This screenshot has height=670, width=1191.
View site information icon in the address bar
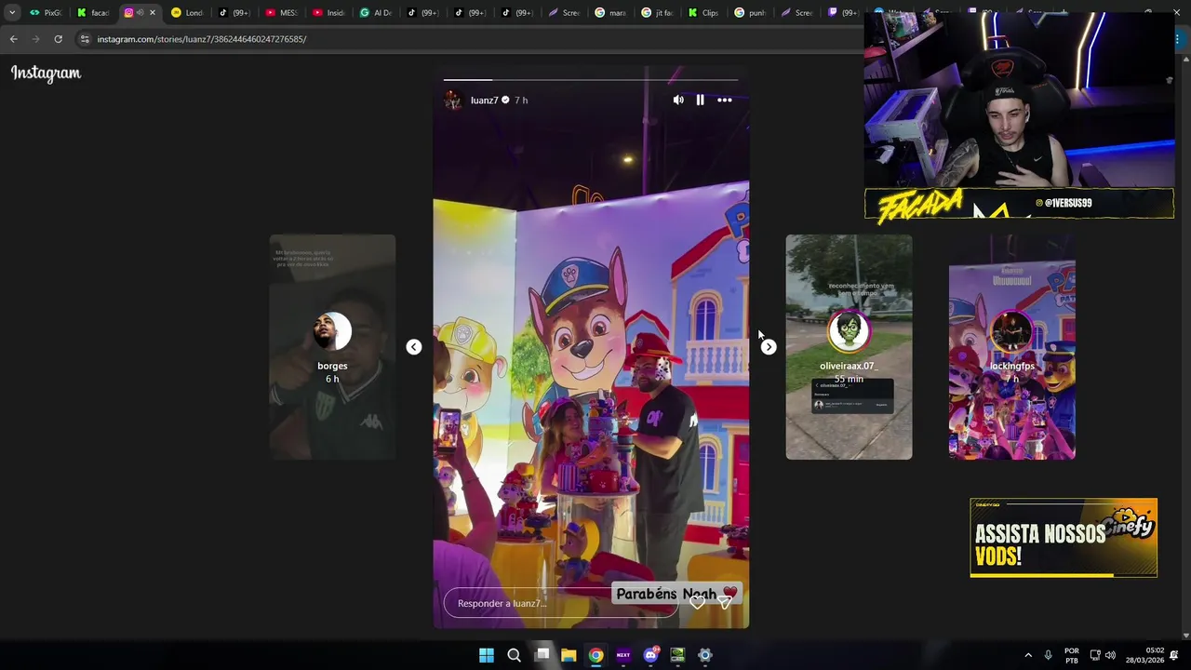pos(85,39)
